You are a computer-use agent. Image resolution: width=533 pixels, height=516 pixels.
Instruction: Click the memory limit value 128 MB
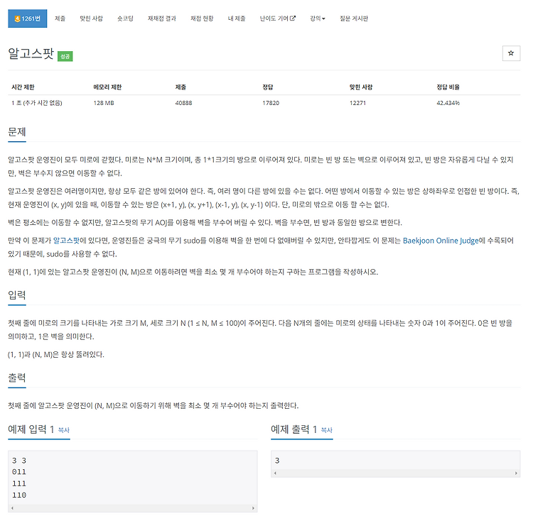point(104,103)
